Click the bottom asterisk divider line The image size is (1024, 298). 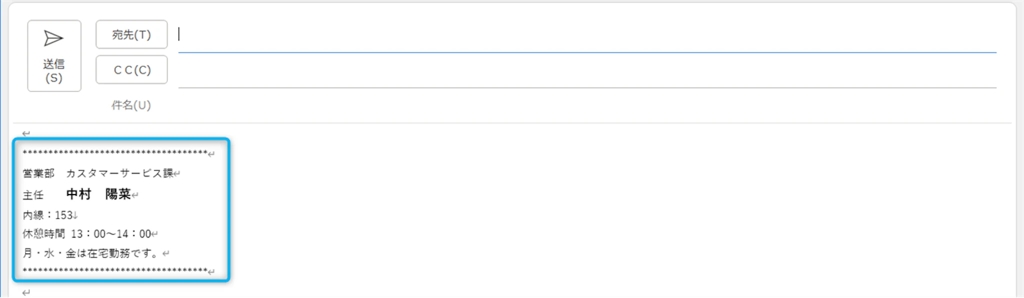click(x=115, y=271)
